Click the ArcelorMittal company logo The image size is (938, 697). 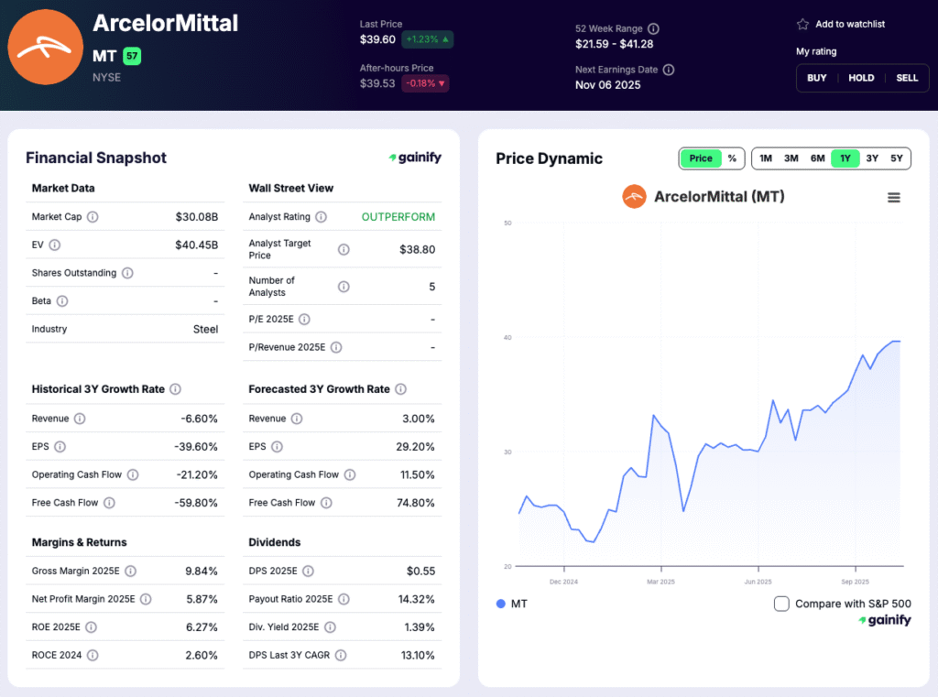[x=45, y=46]
